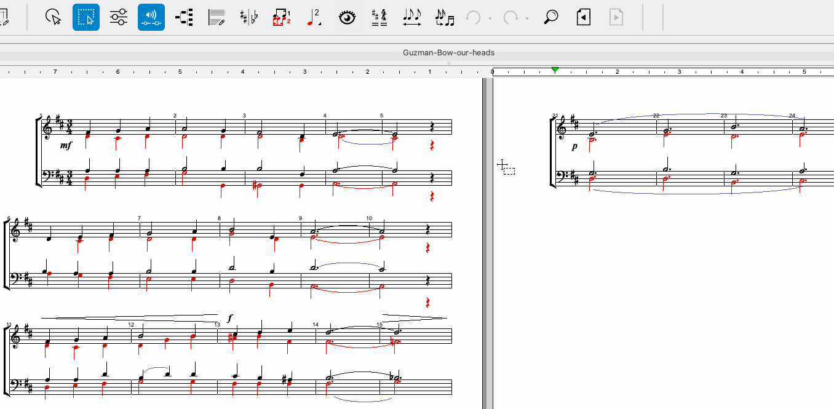
Task: Open the mixer sliders panel
Action: [x=118, y=17]
